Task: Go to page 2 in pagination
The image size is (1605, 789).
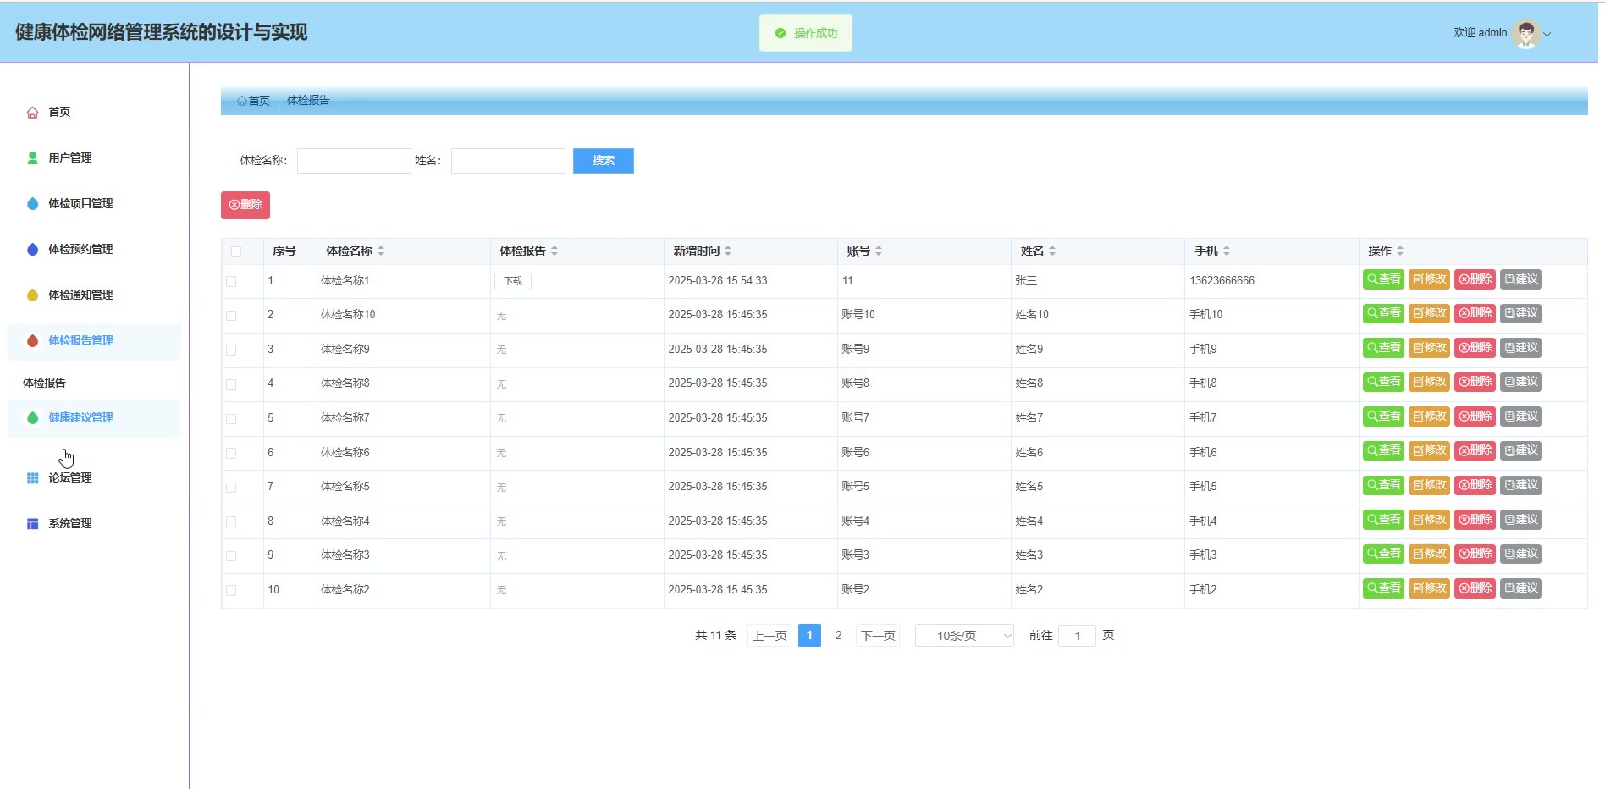Action: (838, 636)
